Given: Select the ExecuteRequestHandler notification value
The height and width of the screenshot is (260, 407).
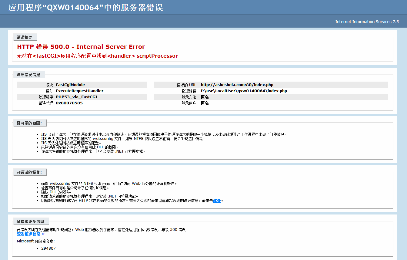Looking at the screenshot, I should coord(79,91).
